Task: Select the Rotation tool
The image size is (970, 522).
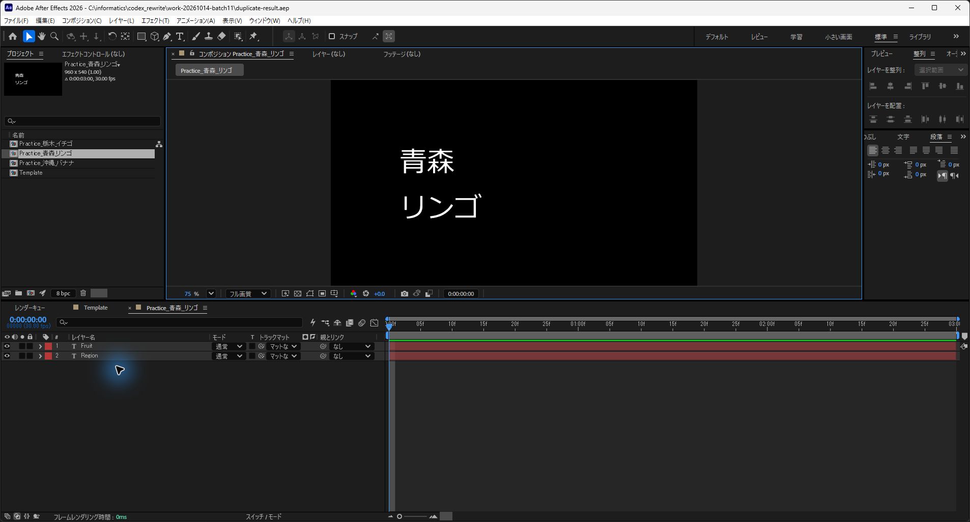Action: [x=112, y=36]
